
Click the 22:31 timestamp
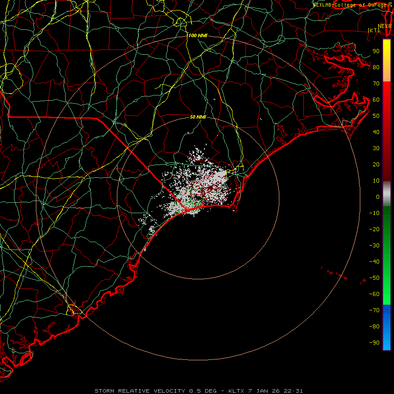tap(293, 391)
